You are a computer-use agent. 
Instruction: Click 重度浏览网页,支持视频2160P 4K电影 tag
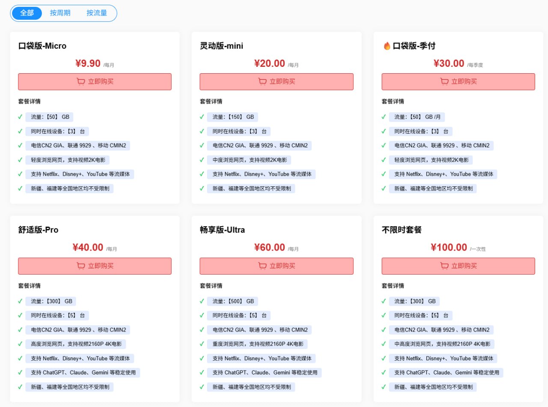click(257, 344)
